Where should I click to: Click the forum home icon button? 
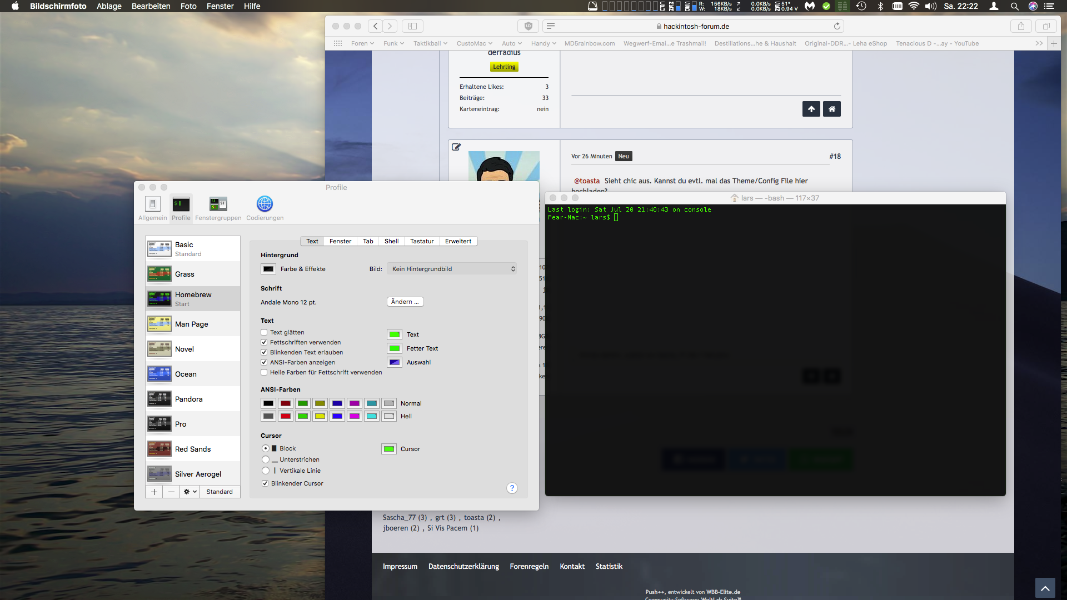[832, 109]
